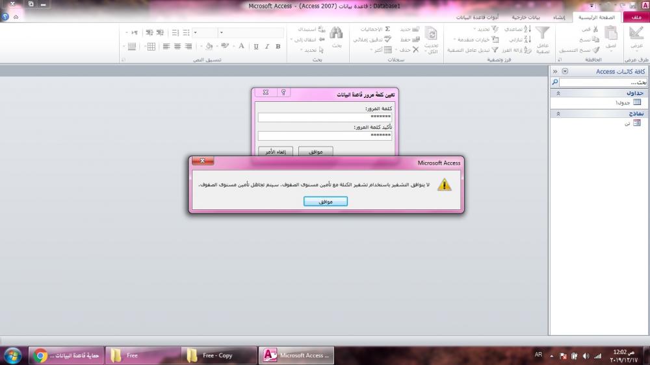650x365 pixels.
Task: Click the Totals sigma (الإجماليات) icon
Action: point(387,29)
